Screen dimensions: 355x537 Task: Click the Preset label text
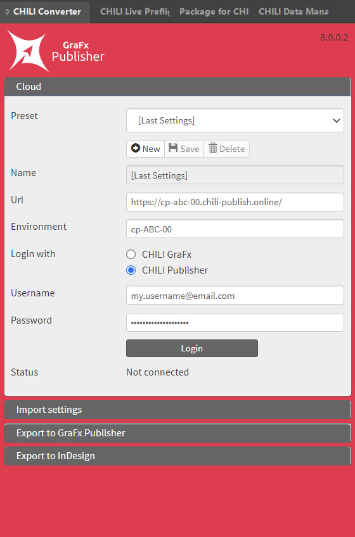pyautogui.click(x=24, y=116)
